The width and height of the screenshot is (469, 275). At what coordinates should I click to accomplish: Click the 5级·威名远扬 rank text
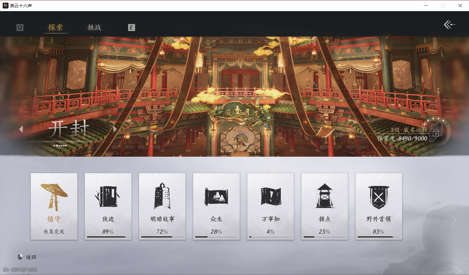point(409,130)
